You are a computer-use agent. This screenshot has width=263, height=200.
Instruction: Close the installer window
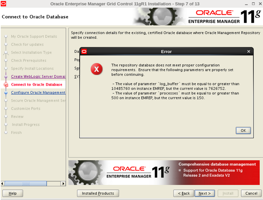click(260, 4)
